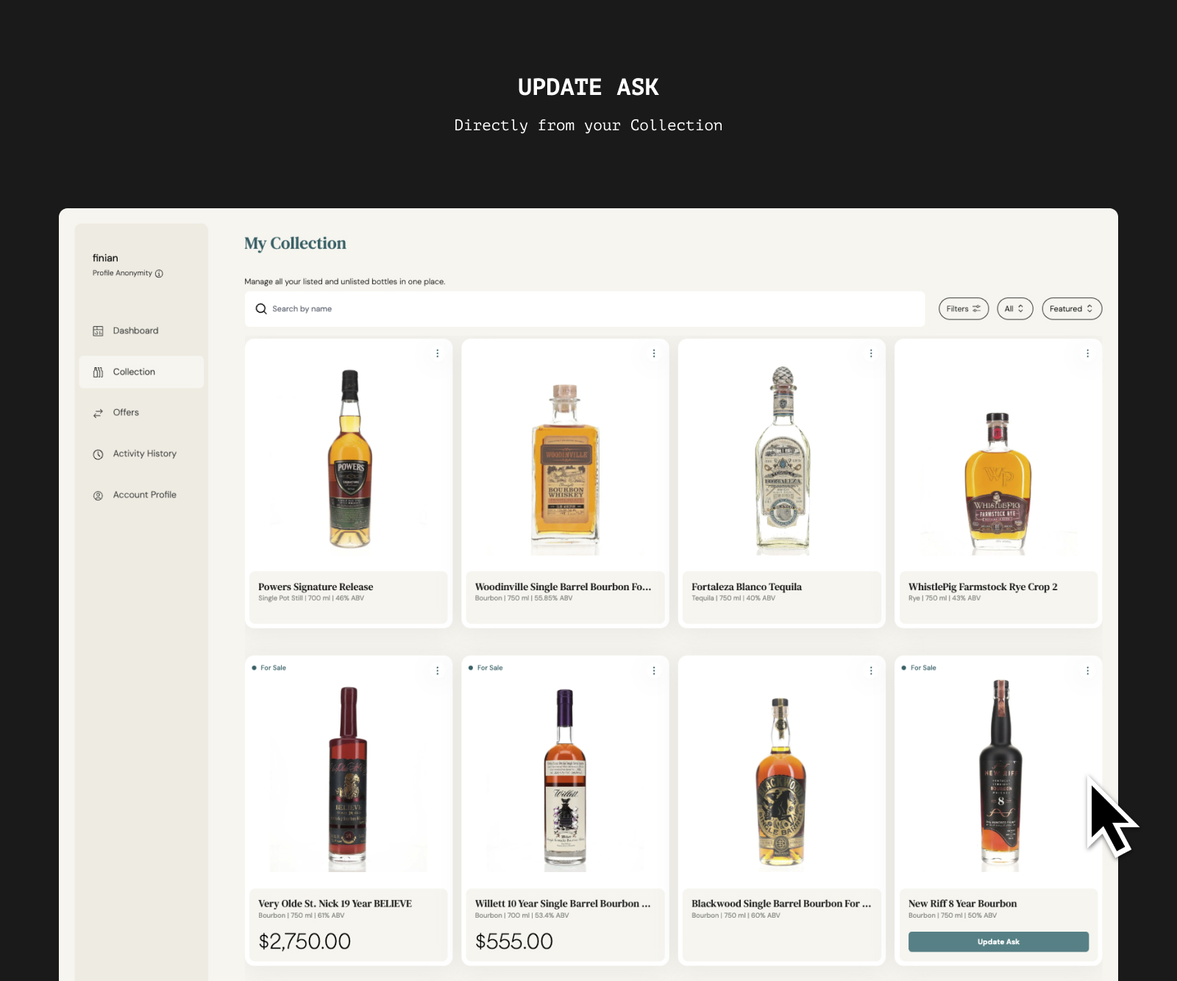Click For Sale tag on Willett card

coord(486,668)
